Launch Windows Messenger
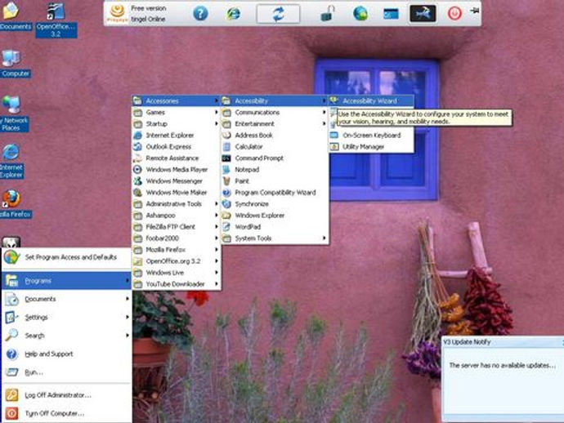Viewport: 564px width, 423px height. (176, 181)
